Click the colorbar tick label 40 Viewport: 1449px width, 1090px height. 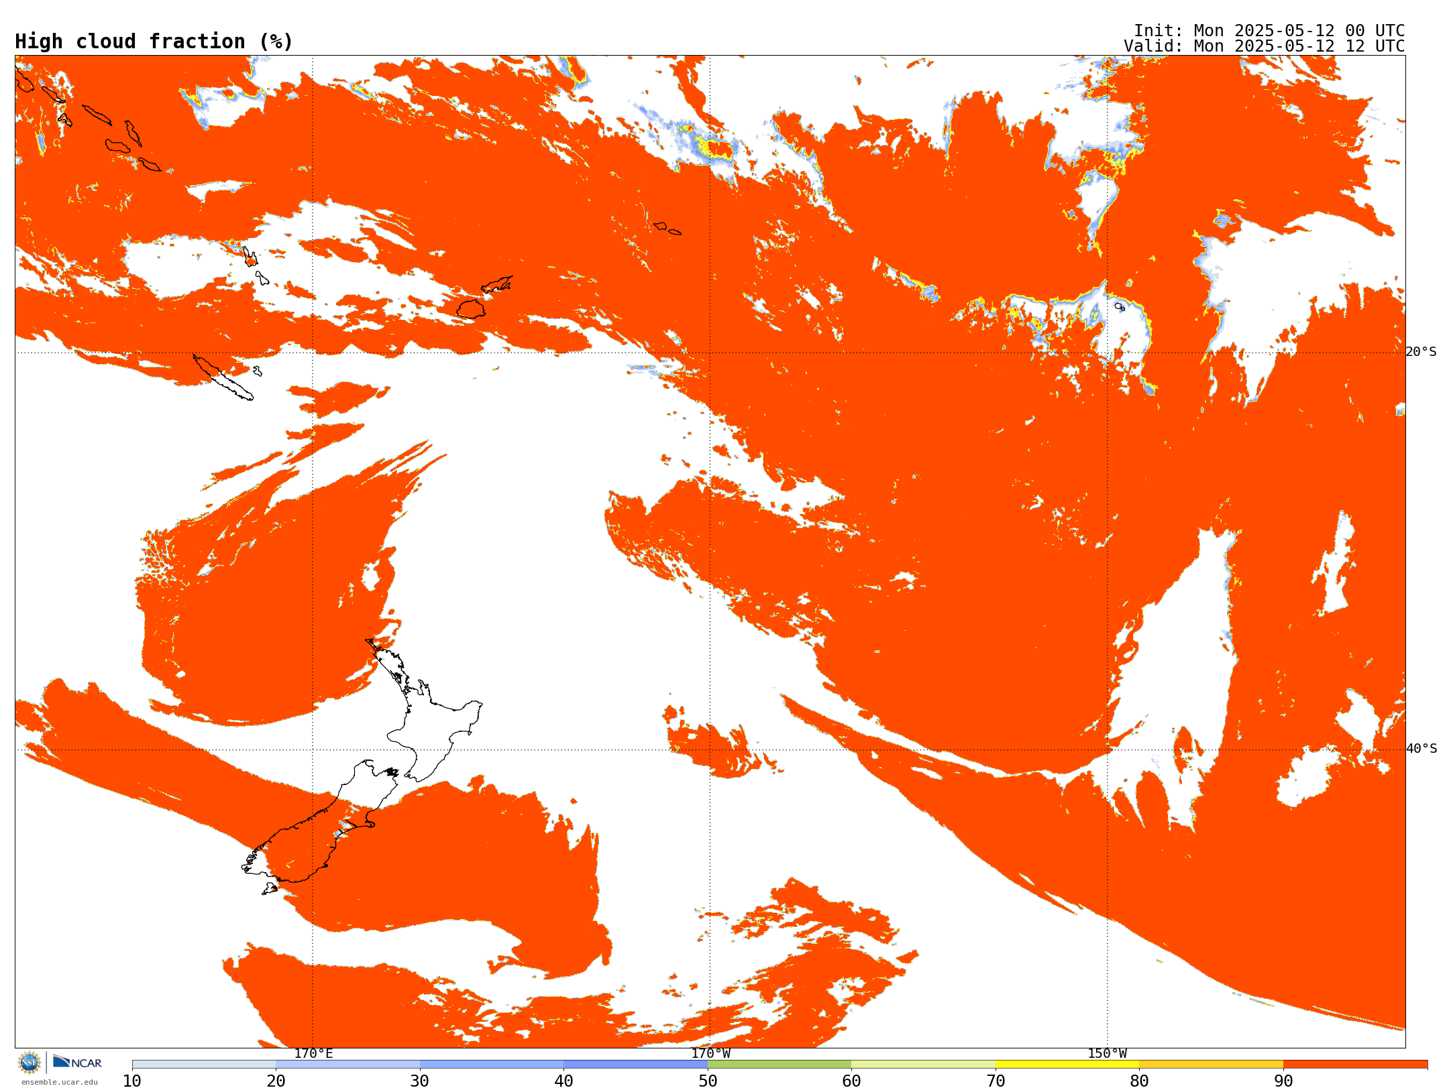563,1081
